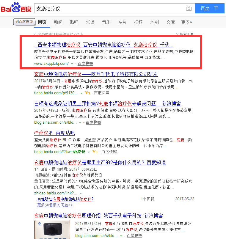The image size is (226, 239).
Task: Open the 地图 tab
Action: pyautogui.click(x=154, y=22)
